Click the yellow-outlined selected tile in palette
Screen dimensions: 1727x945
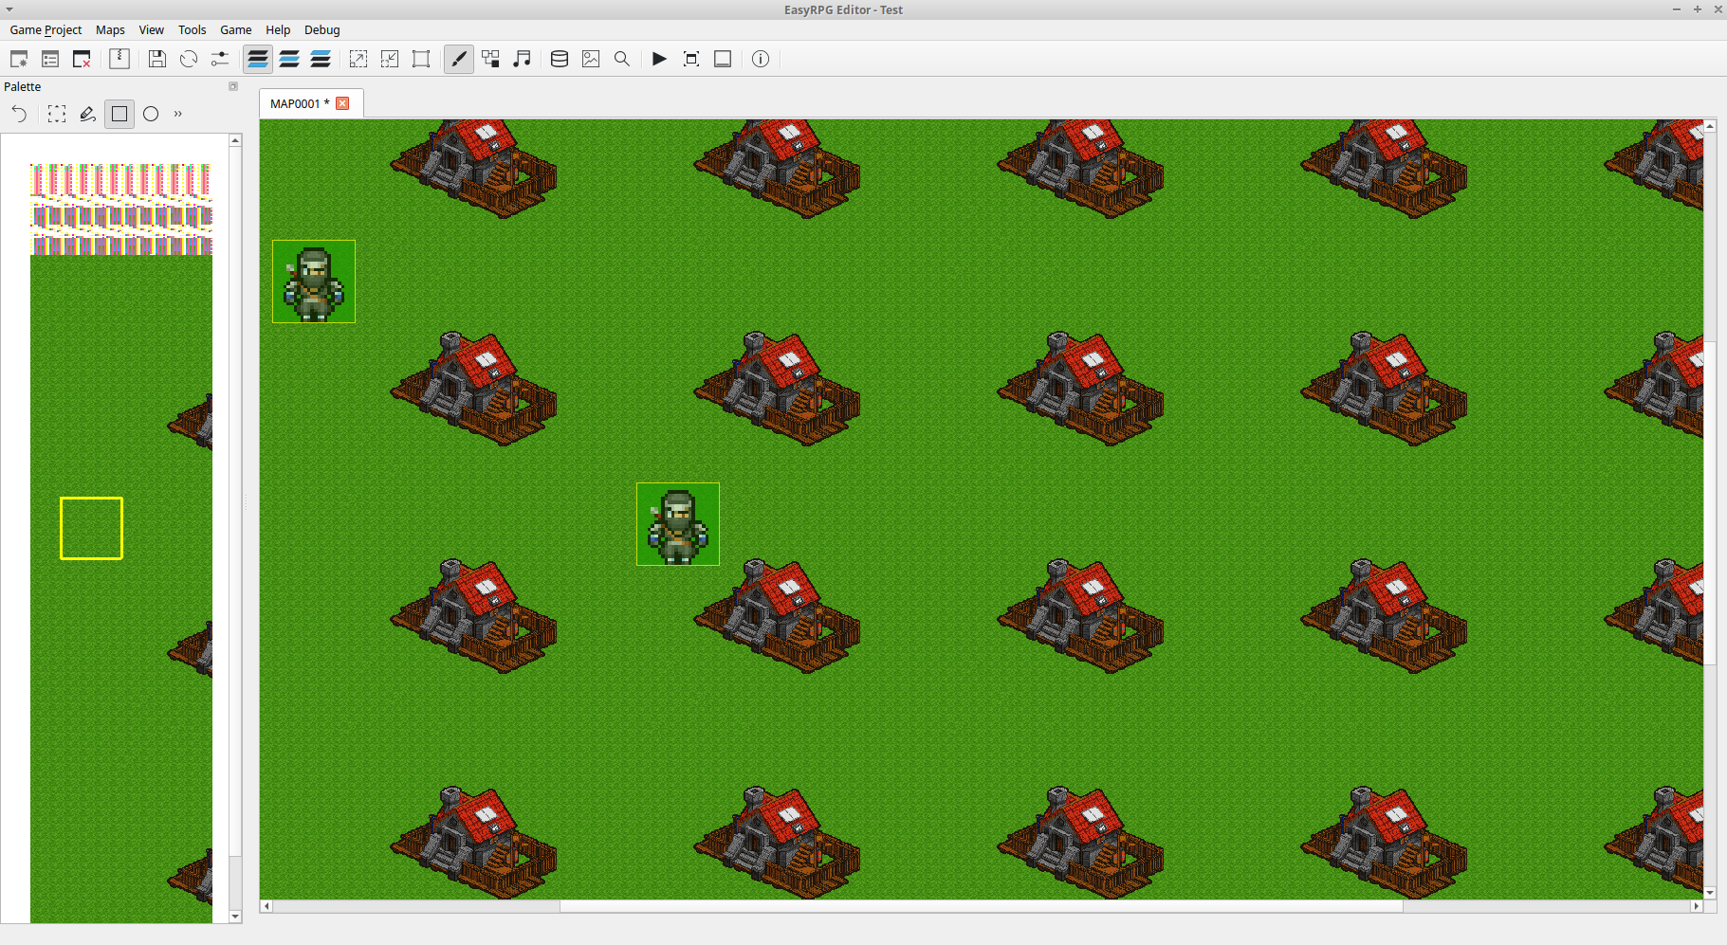pos(91,528)
